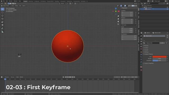This screenshot has width=169, height=95.
Task: Open the Global transform orientation dropdown
Action: 62,3
